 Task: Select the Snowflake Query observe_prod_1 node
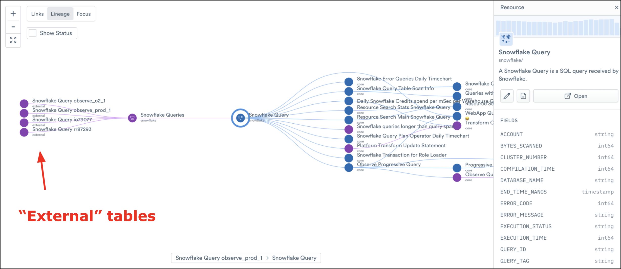[24, 113]
